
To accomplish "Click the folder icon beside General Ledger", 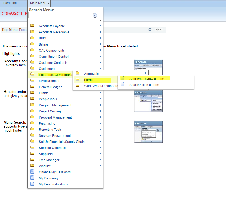I will (x=32, y=86).
